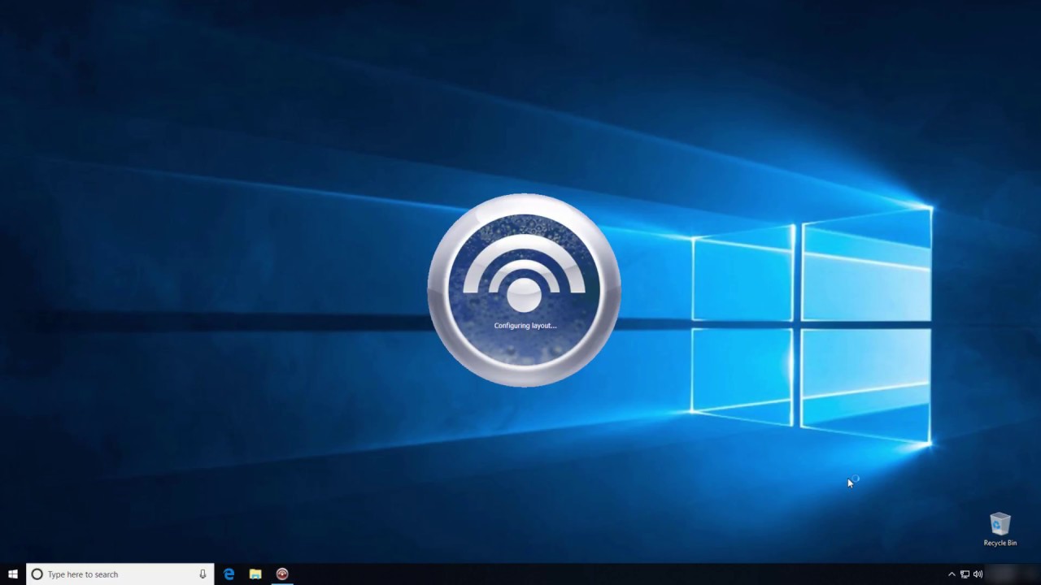Click the "Type here to search" box
Image resolution: width=1041 pixels, height=585 pixels.
click(x=120, y=574)
